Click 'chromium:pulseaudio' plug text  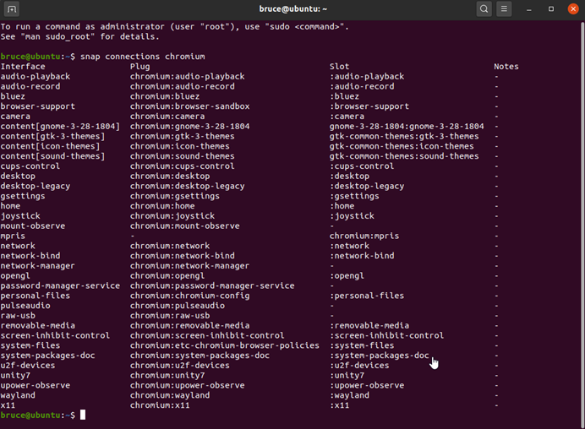click(x=178, y=306)
